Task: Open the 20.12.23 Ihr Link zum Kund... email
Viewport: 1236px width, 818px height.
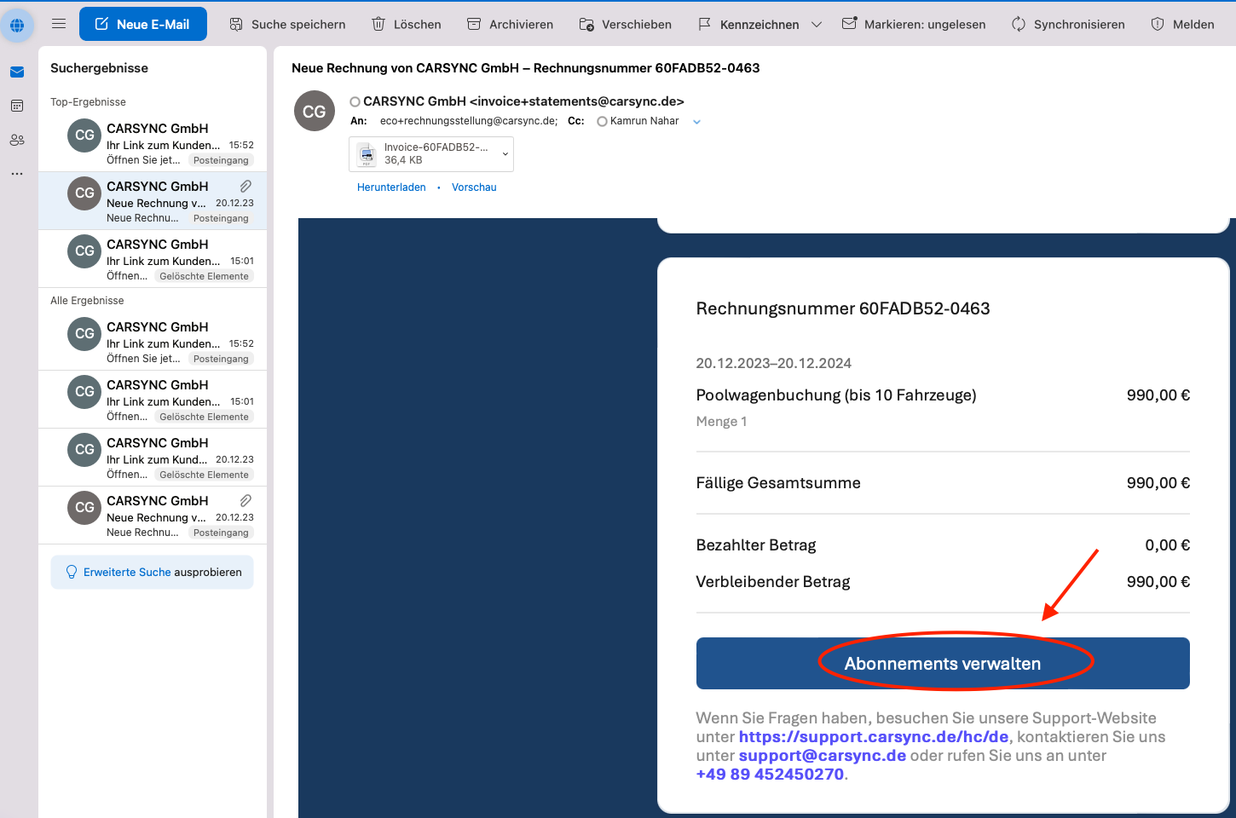Action: [x=153, y=458]
